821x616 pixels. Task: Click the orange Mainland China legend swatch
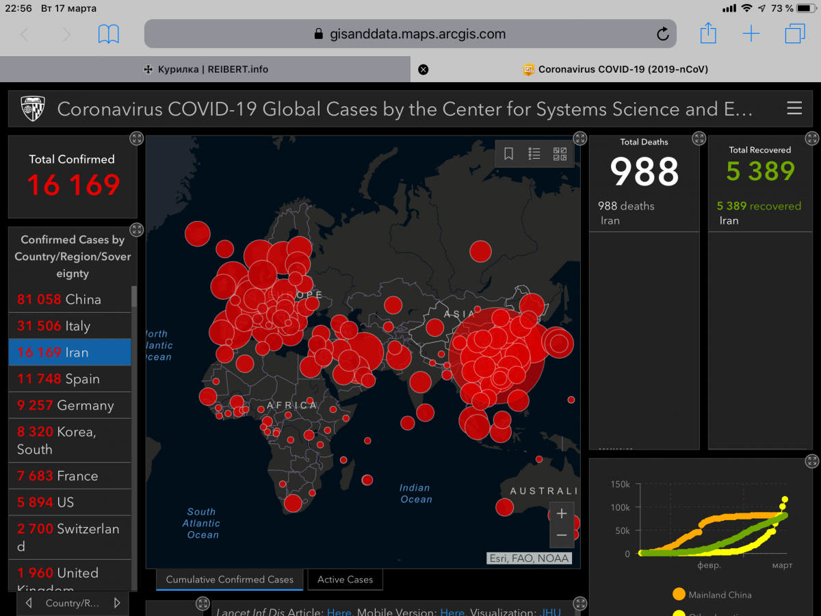tap(679, 594)
